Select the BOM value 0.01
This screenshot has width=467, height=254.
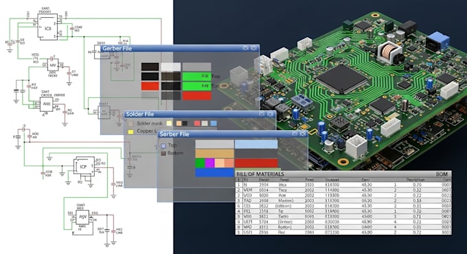pyautogui.click(x=417, y=227)
